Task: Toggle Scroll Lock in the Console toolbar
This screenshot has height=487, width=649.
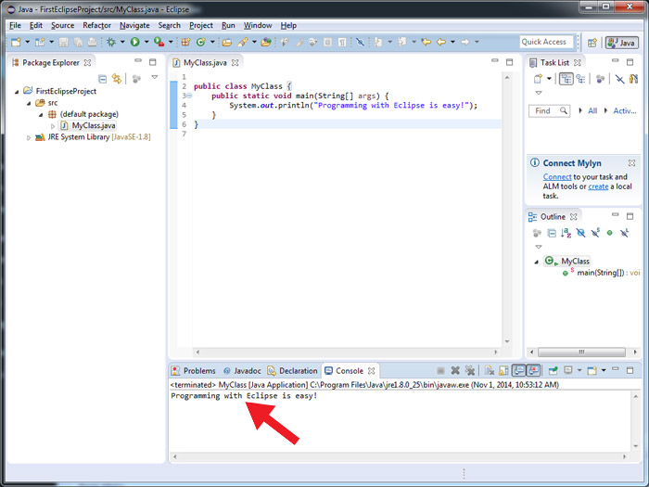Action: (x=503, y=370)
